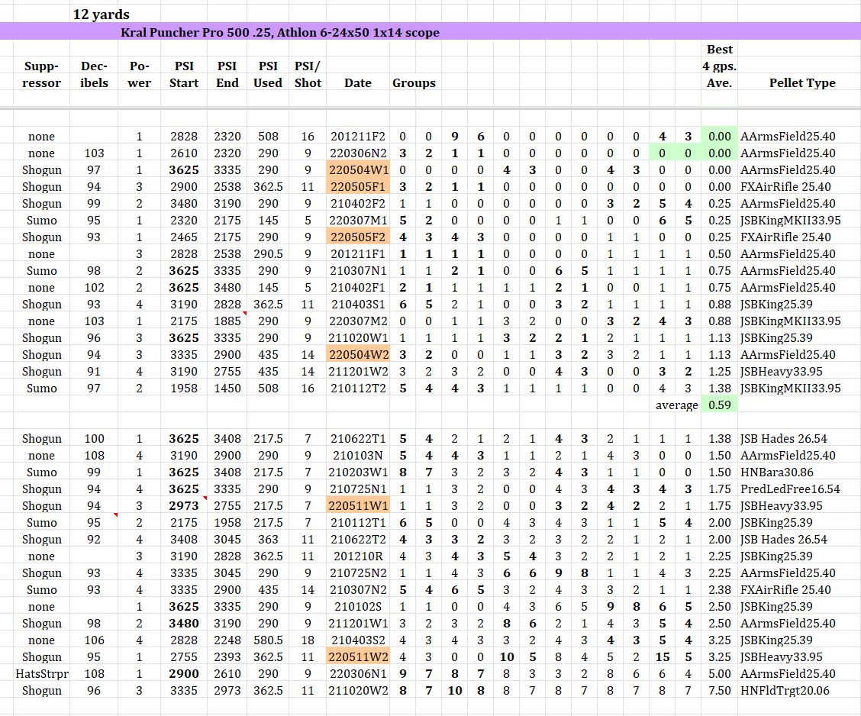Screen dimensions: 861x716
Task: Select the 'PSI/ Shot' column header
Action: (x=308, y=75)
